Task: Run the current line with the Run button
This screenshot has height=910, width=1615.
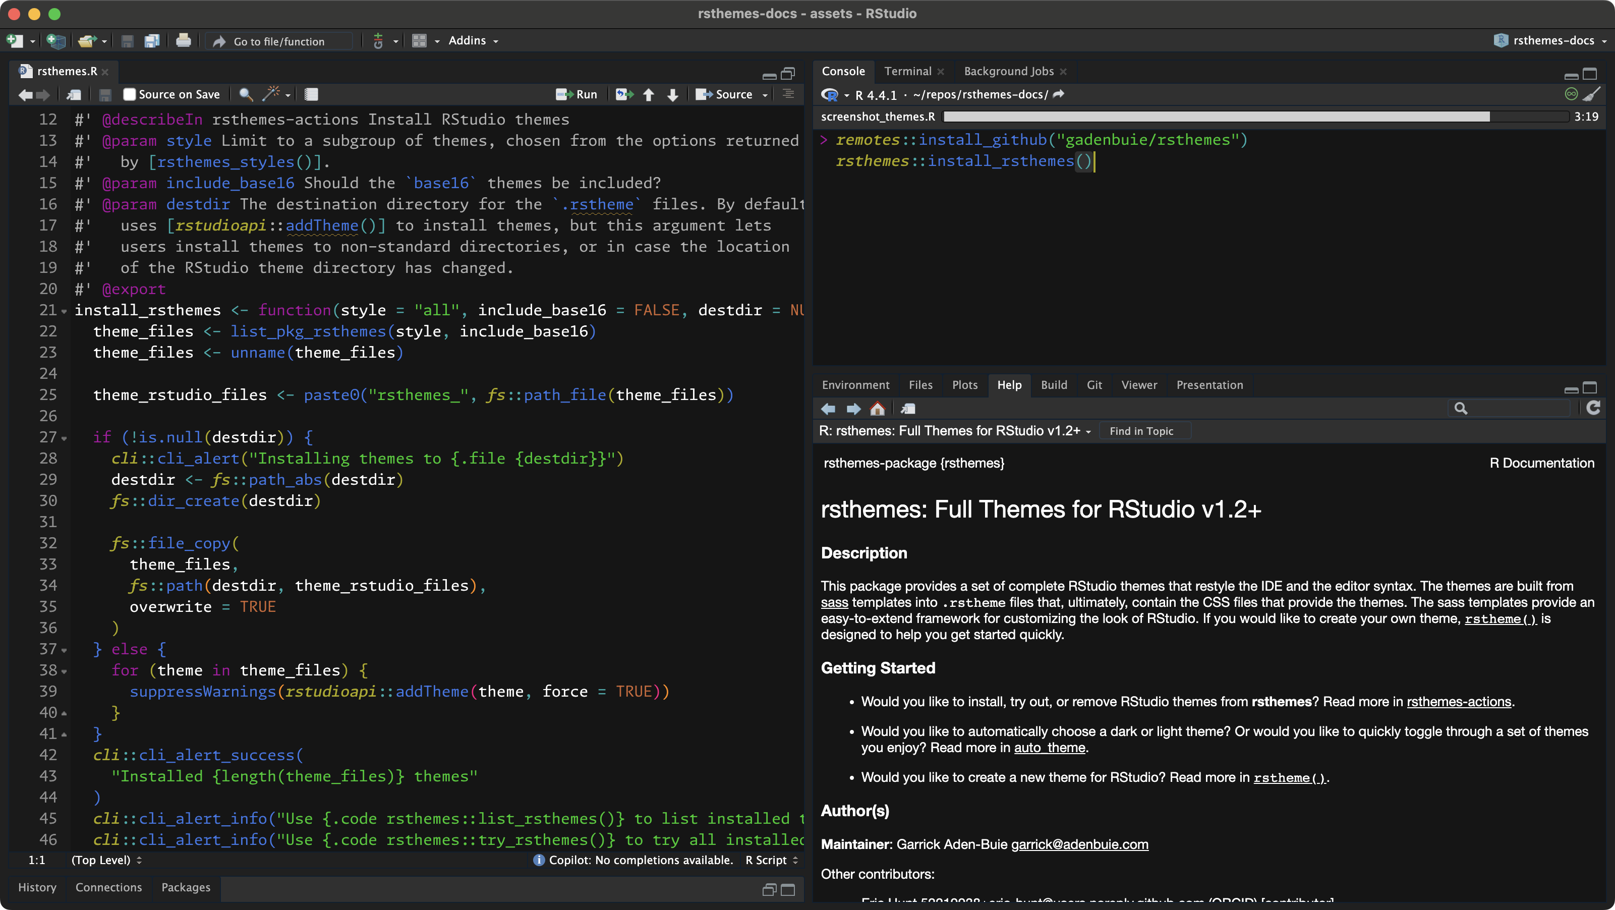Action: (577, 94)
